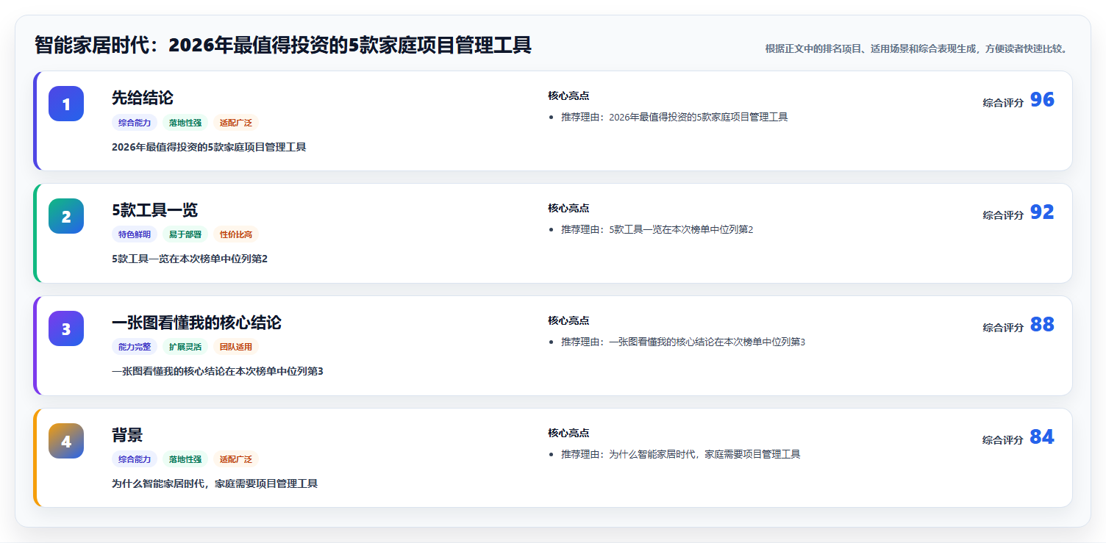Viewport: 1106px width, 543px height.
Task: Click 推荐理由 bullet in 先给结论 card
Action: (x=674, y=117)
